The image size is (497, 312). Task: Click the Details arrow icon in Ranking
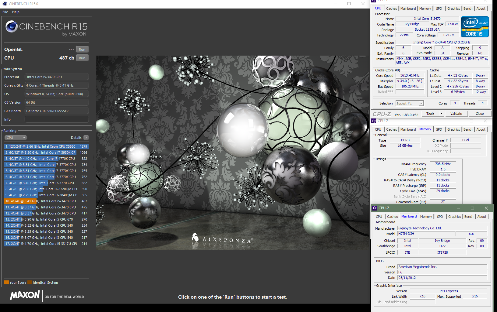(86, 138)
